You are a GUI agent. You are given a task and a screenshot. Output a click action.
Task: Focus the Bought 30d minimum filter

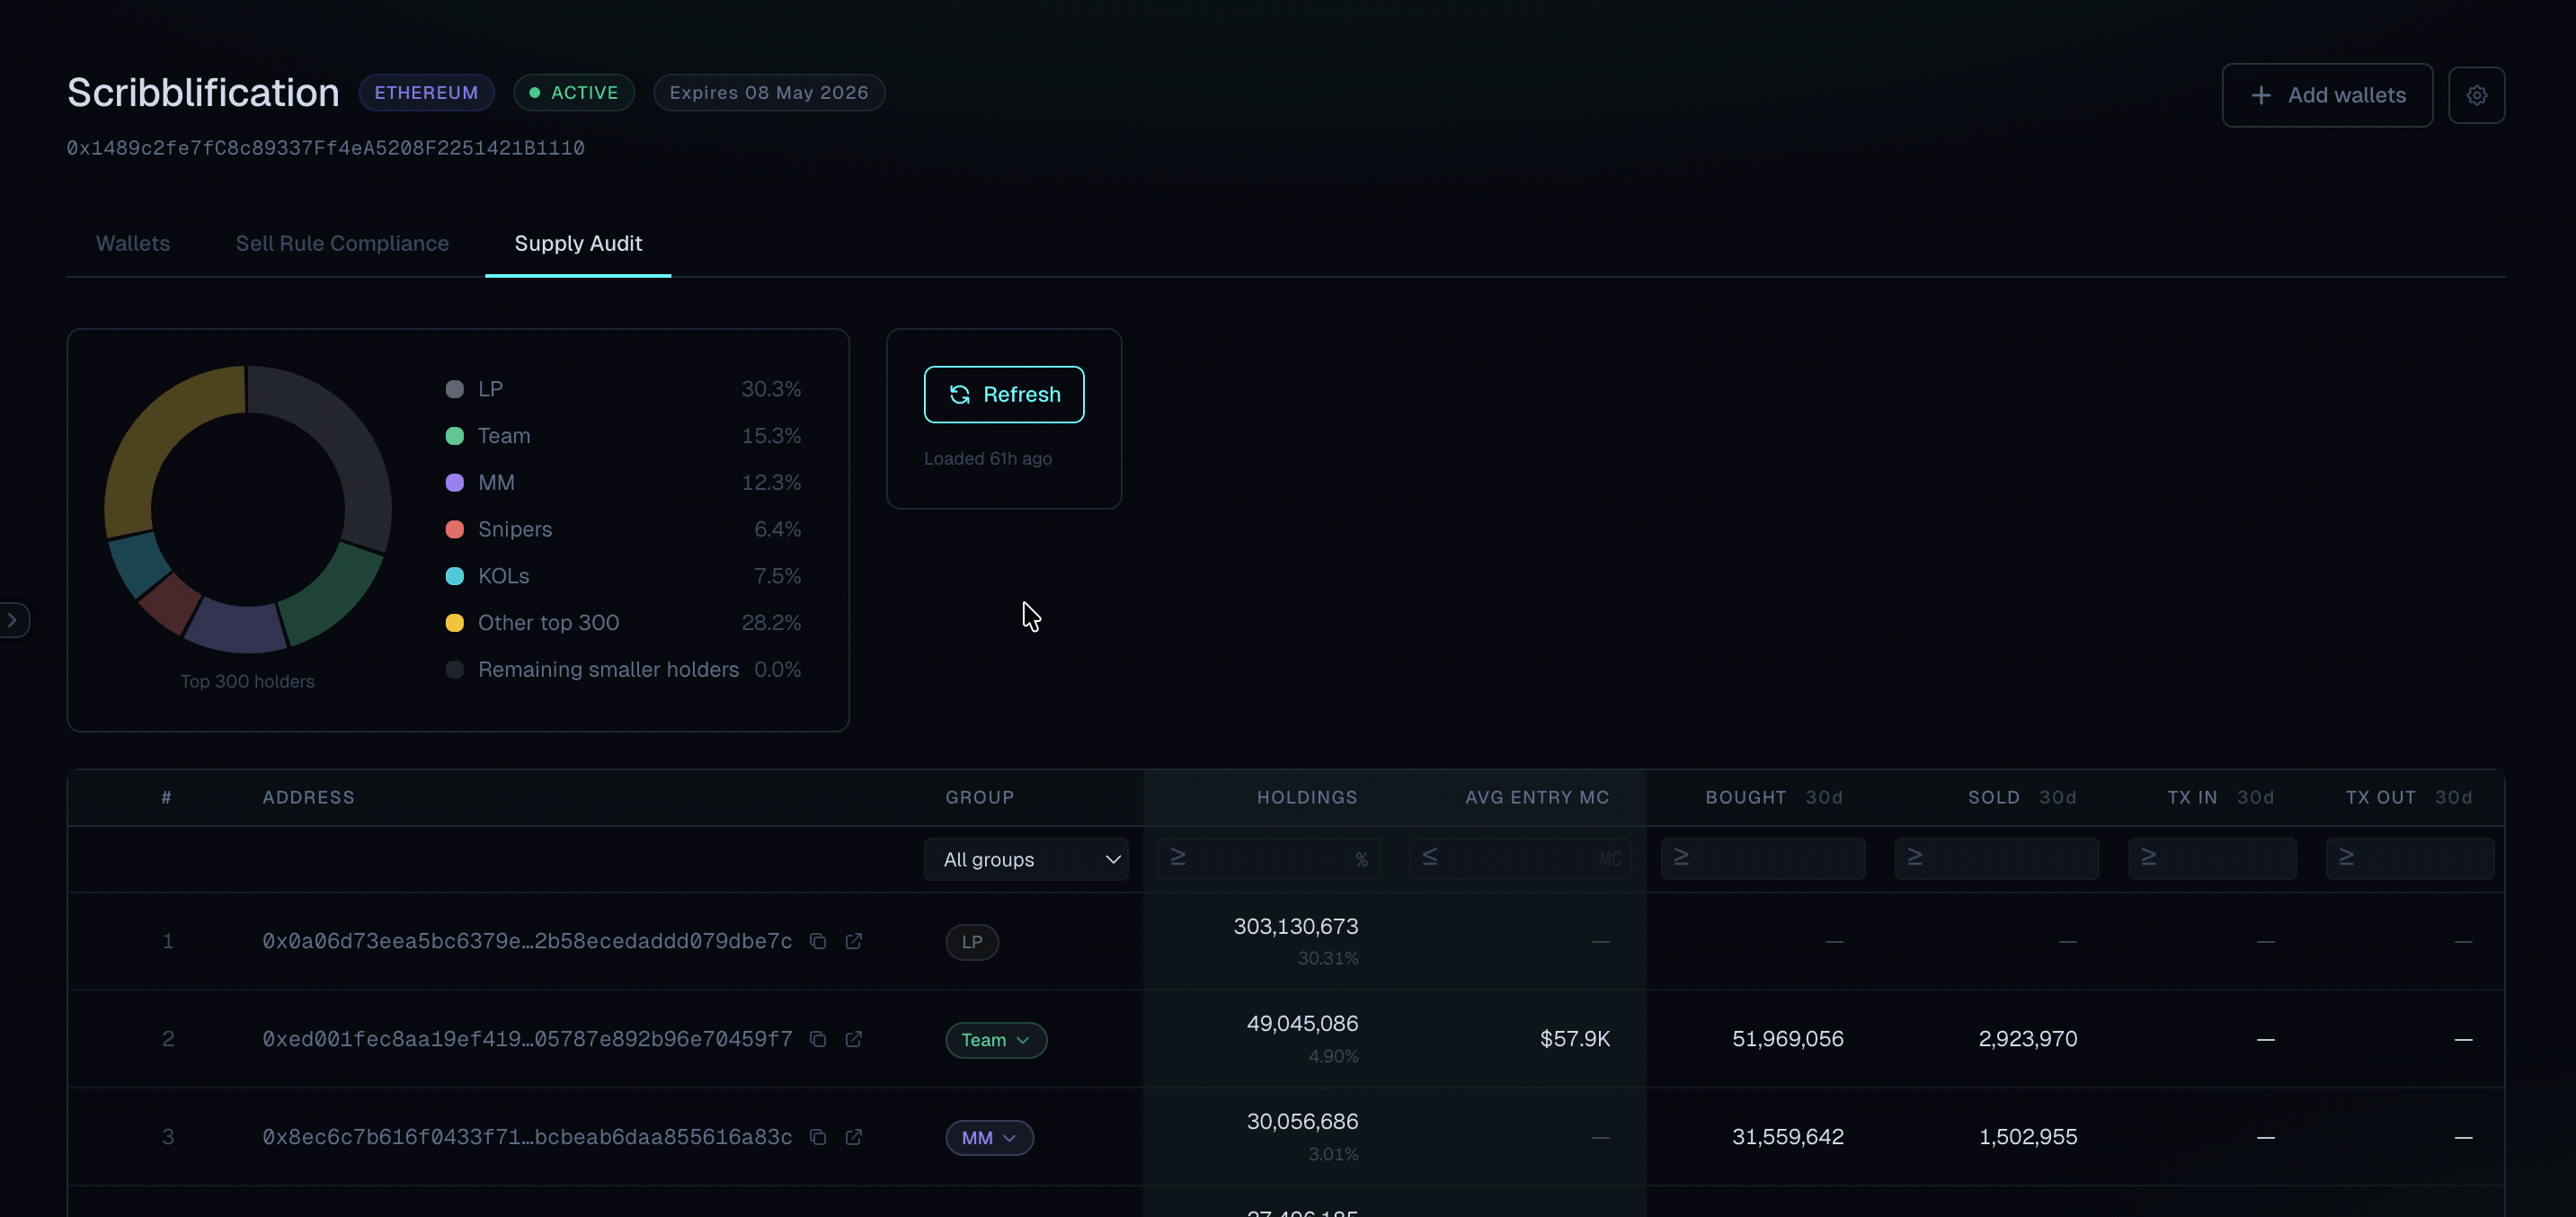coord(1763,859)
